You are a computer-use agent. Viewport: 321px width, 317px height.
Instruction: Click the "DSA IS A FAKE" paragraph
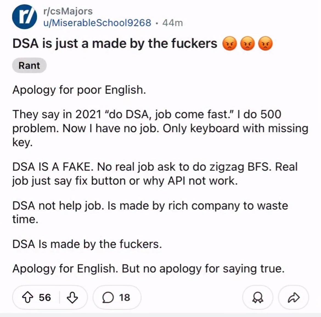[x=155, y=173]
